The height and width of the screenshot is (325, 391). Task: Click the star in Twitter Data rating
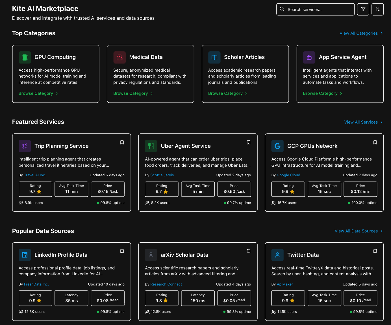(292, 300)
